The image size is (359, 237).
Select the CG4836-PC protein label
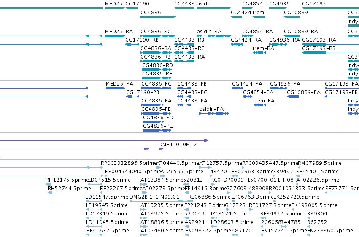point(157,84)
